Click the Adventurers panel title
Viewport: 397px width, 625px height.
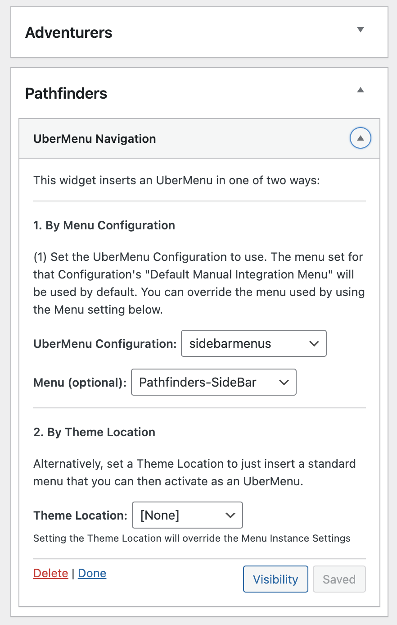tap(69, 32)
